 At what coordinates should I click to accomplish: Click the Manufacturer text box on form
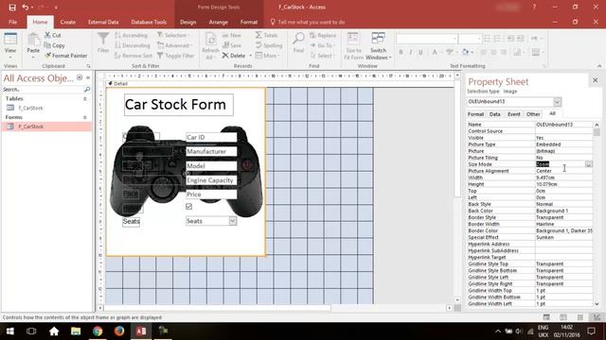point(211,151)
